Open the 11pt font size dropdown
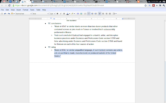This screenshot has width=166, height=103. click(52, 14)
